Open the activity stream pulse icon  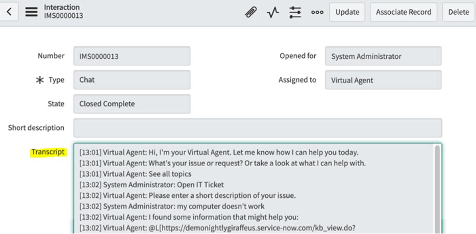click(x=273, y=12)
